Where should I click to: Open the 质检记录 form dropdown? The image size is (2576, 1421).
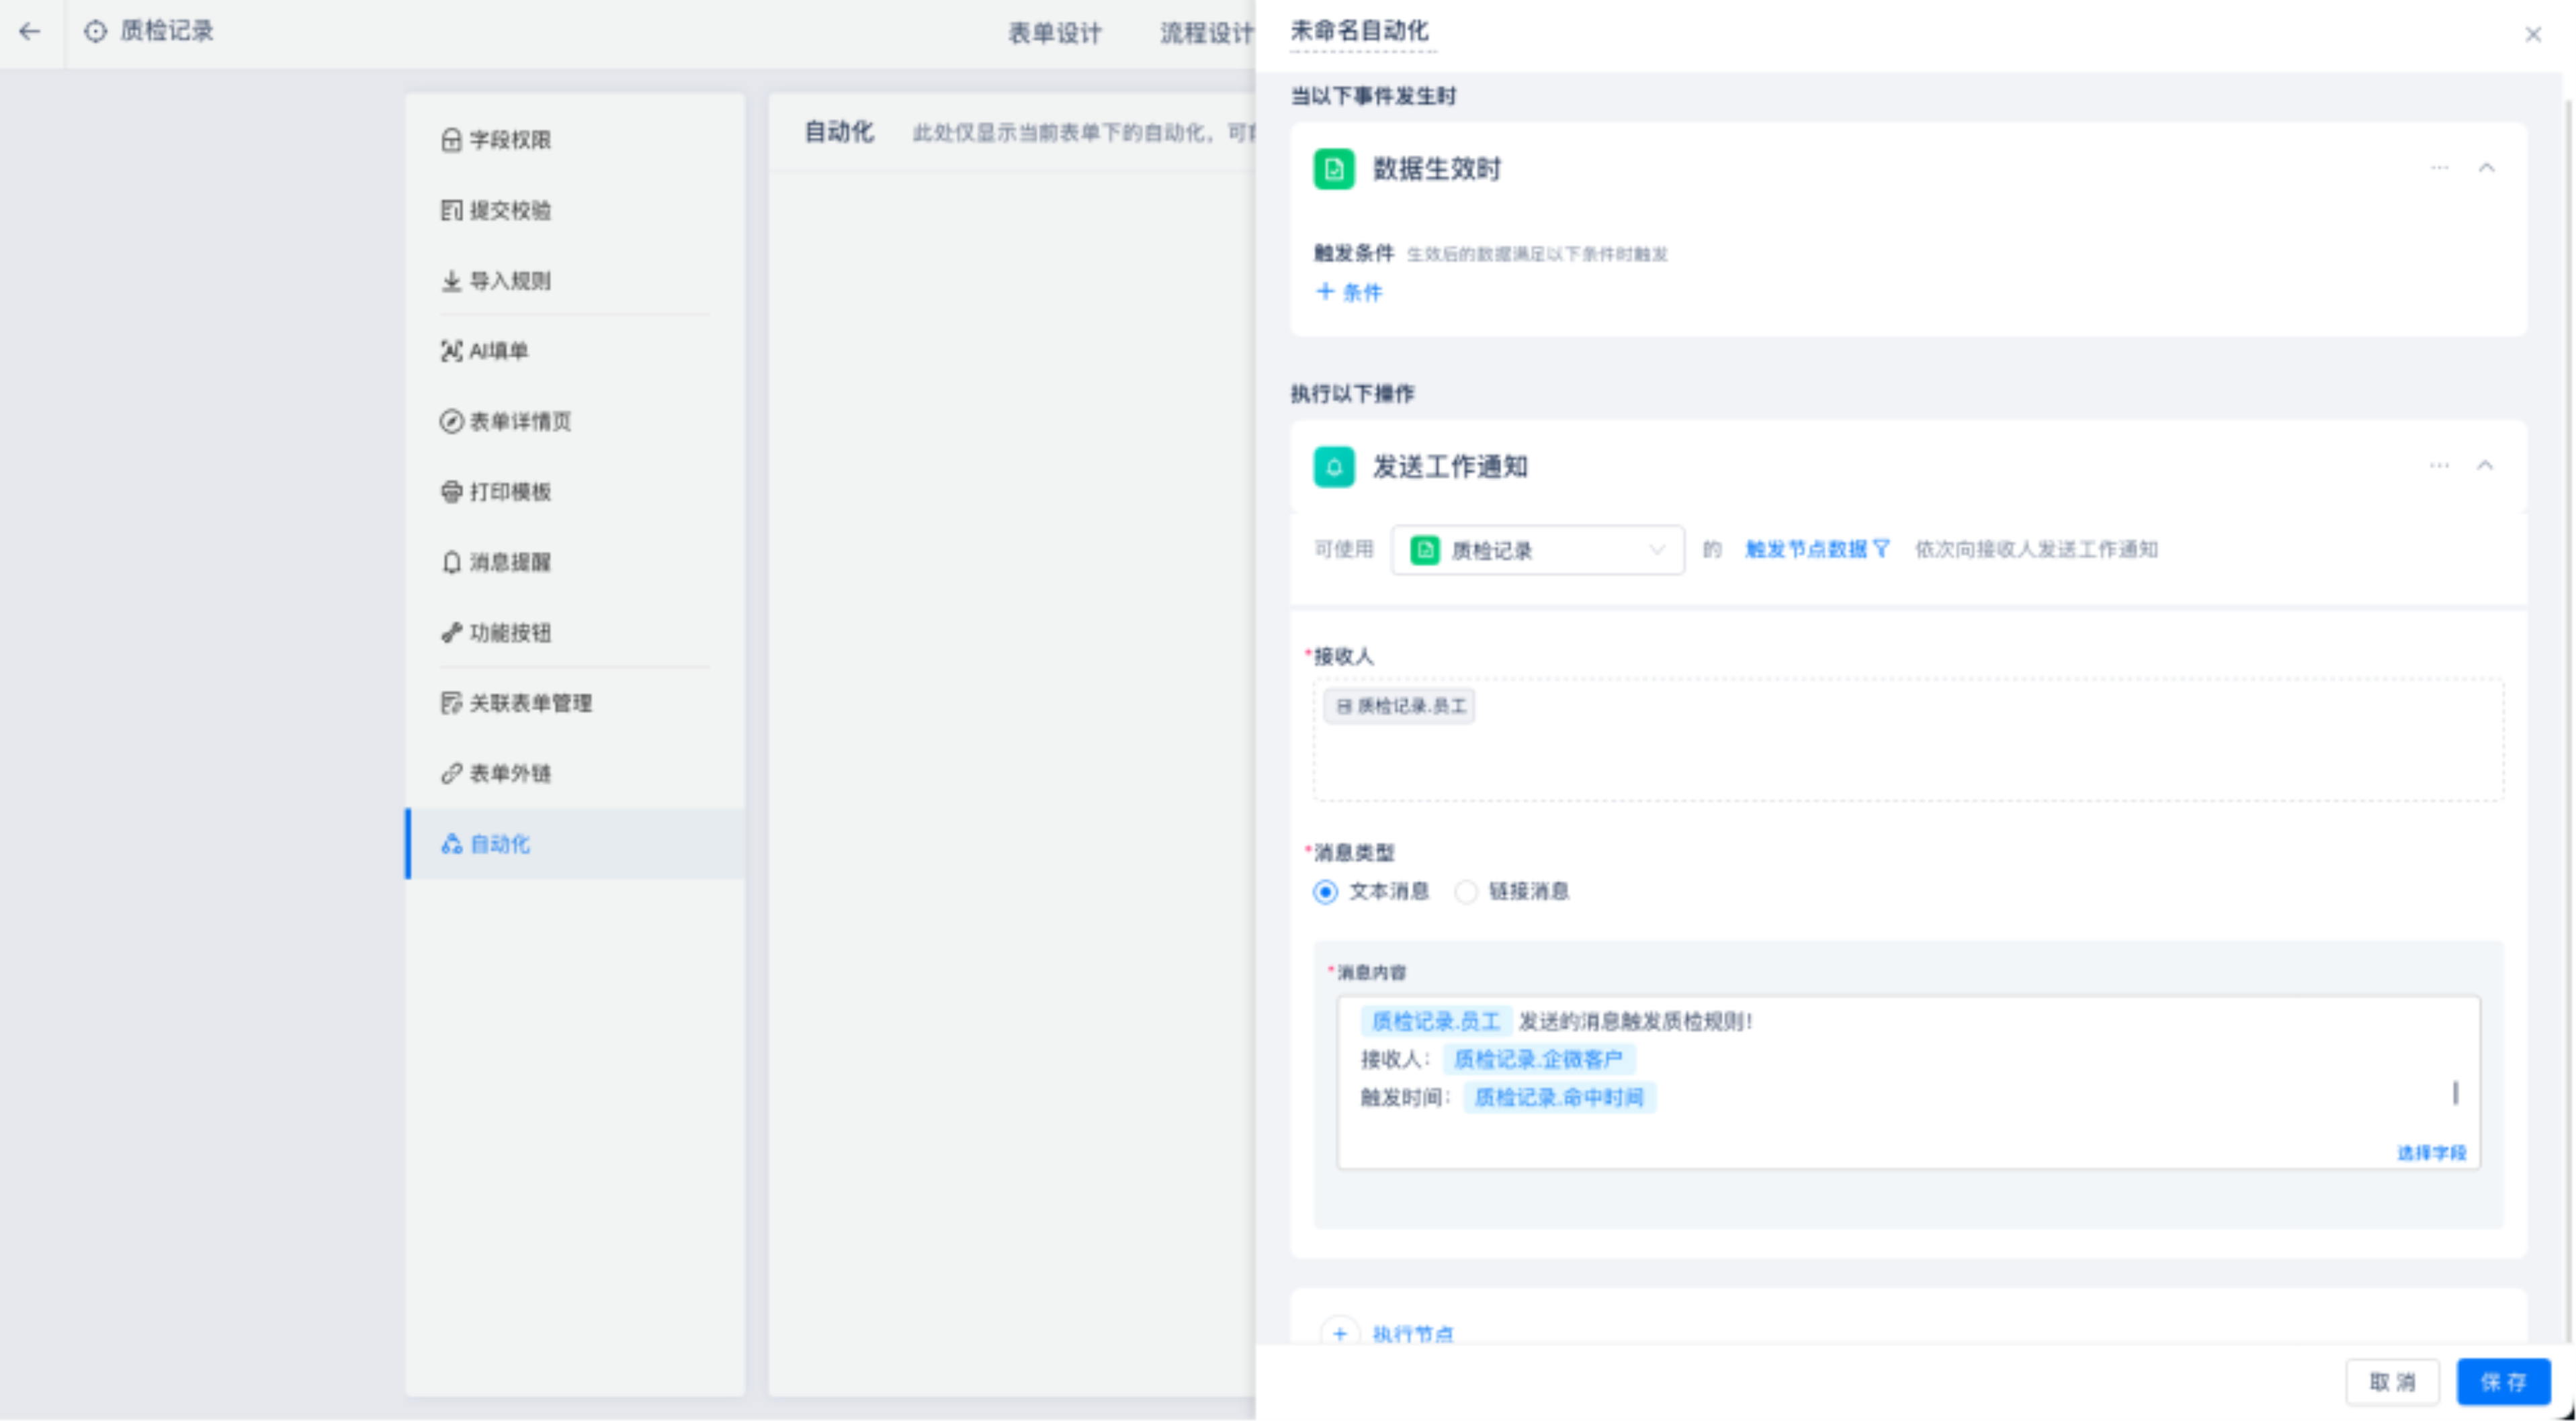pos(1536,549)
